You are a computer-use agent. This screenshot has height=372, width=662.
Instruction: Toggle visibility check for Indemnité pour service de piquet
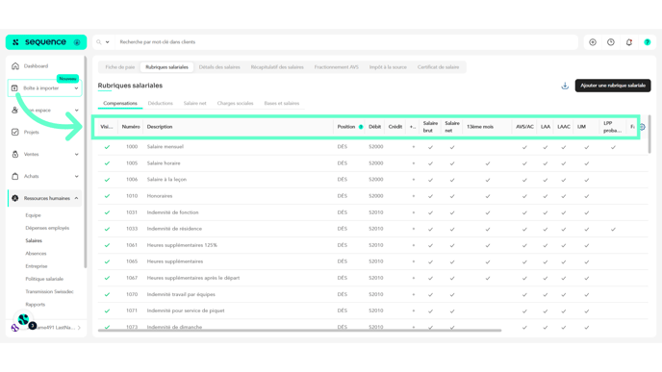tap(107, 310)
